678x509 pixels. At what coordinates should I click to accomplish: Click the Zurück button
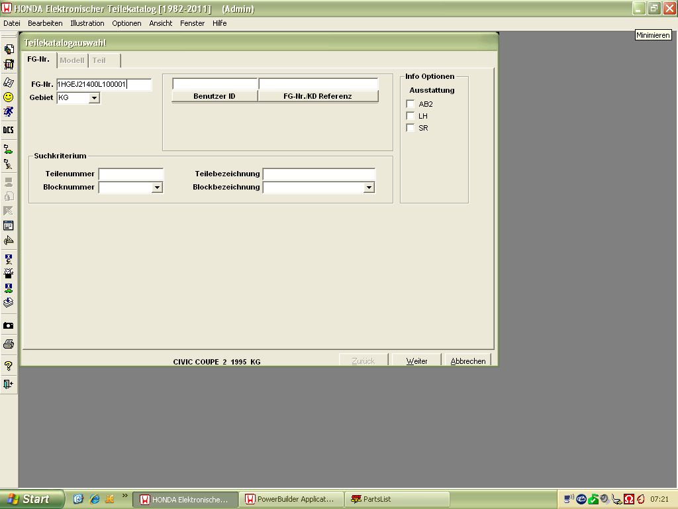coord(363,361)
